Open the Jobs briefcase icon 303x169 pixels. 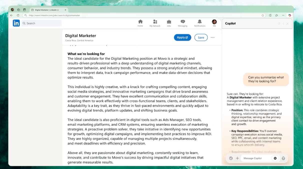click(x=169, y=22)
